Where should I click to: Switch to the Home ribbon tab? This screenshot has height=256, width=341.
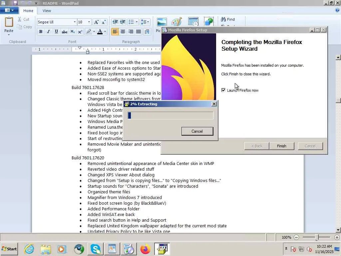28,11
